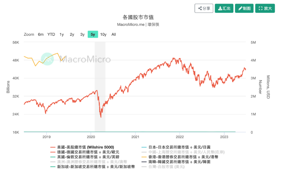Click the 24K left axis label
283x177 pixels.
[x=16, y=114]
